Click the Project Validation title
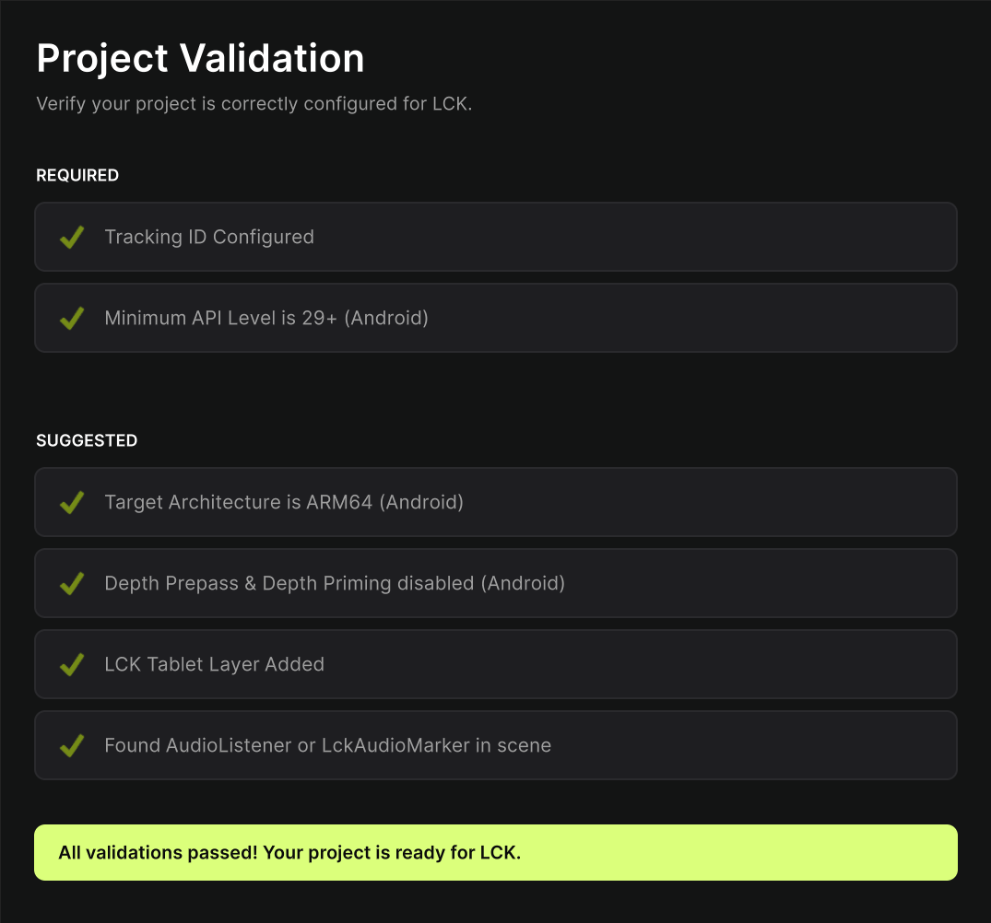The width and height of the screenshot is (991, 923). coord(200,59)
